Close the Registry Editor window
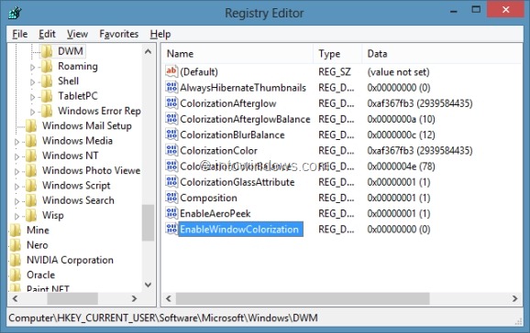Image resolution: width=530 pixels, height=333 pixels. pos(505,10)
